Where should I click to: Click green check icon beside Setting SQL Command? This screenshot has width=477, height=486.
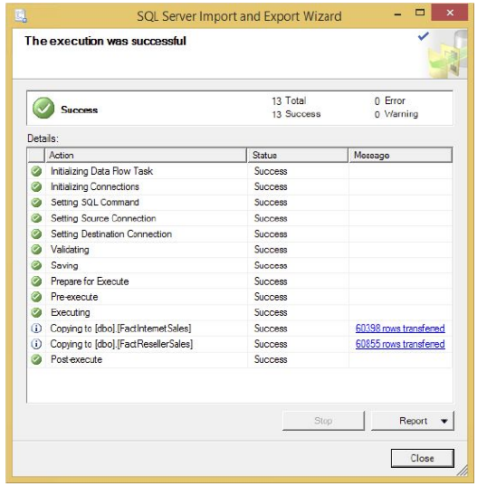[x=36, y=203]
